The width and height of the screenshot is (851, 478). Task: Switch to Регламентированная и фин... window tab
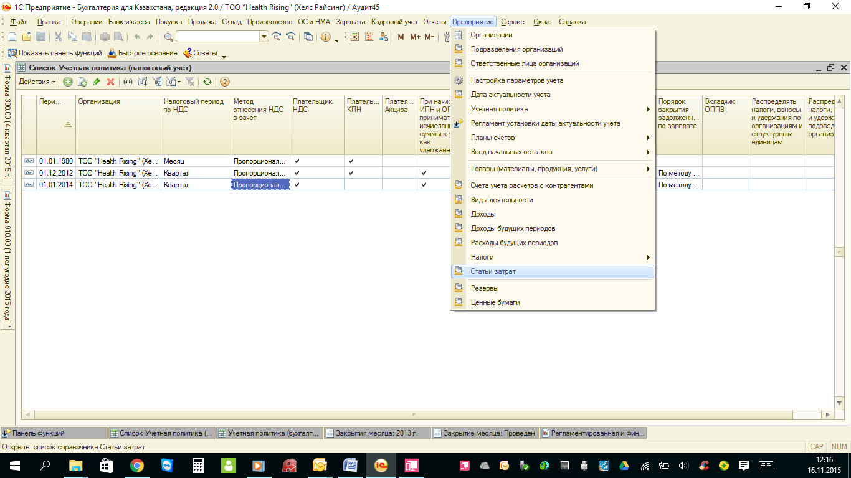594,433
